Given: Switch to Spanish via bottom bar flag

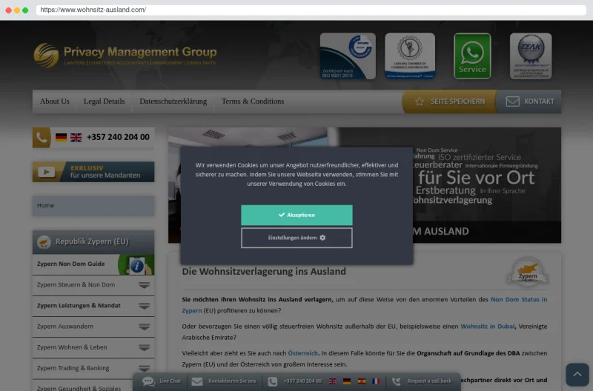Looking at the screenshot, I should pyautogui.click(x=362, y=381).
